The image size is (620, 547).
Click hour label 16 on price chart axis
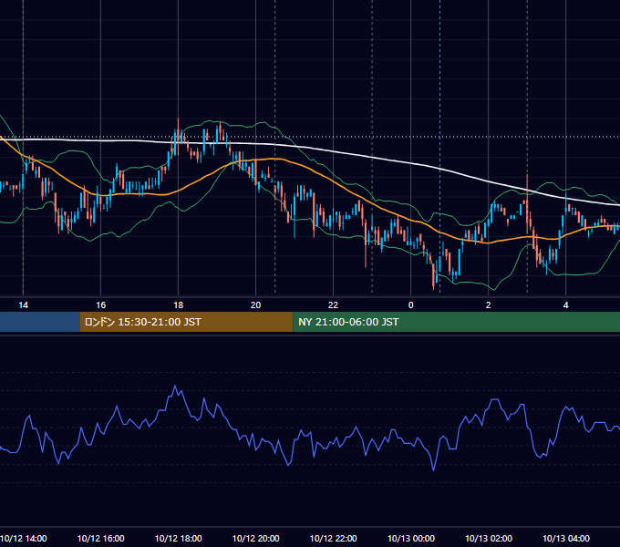(x=101, y=304)
